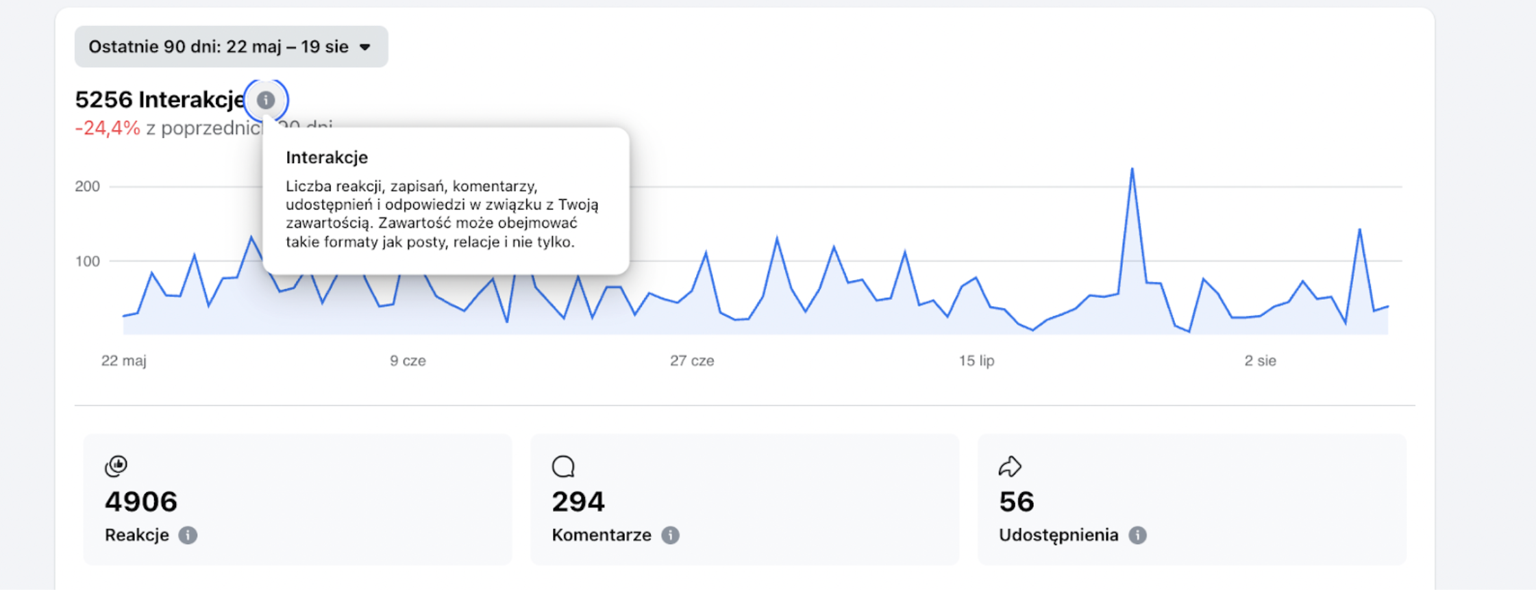This screenshot has width=1536, height=590.
Task: Click the 2 sie date axis label
Action: pyautogui.click(x=1260, y=361)
